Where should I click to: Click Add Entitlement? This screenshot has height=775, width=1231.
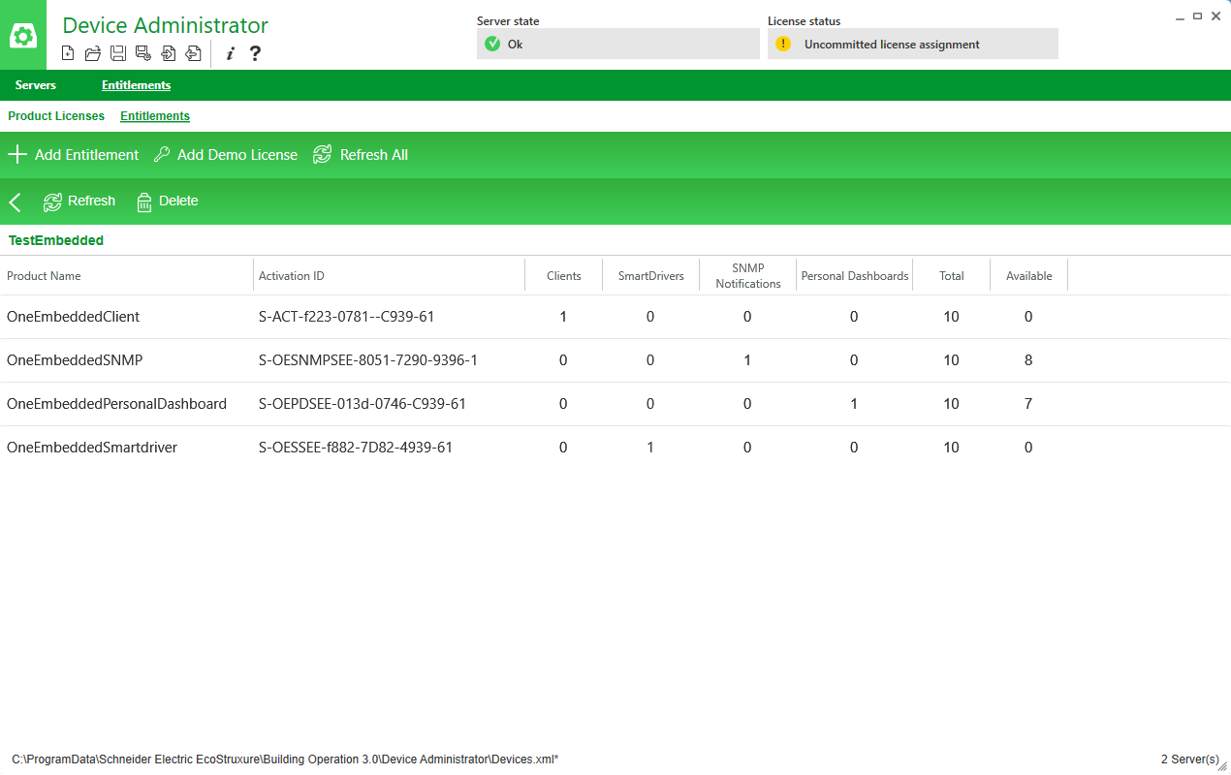pos(74,155)
